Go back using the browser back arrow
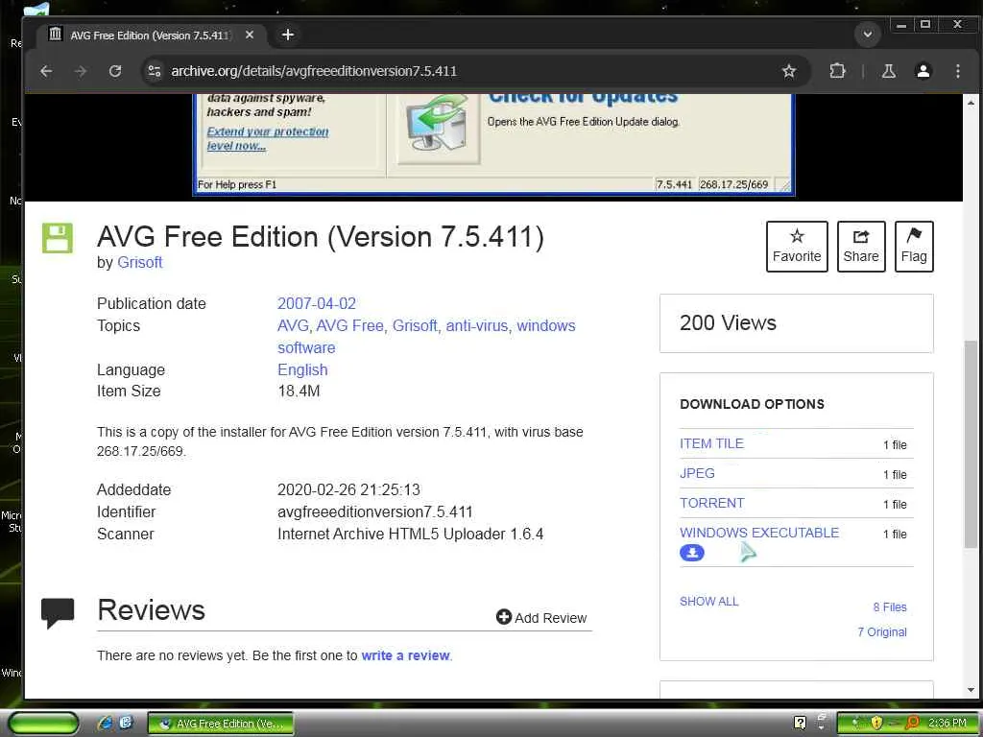983x737 pixels. click(x=46, y=71)
